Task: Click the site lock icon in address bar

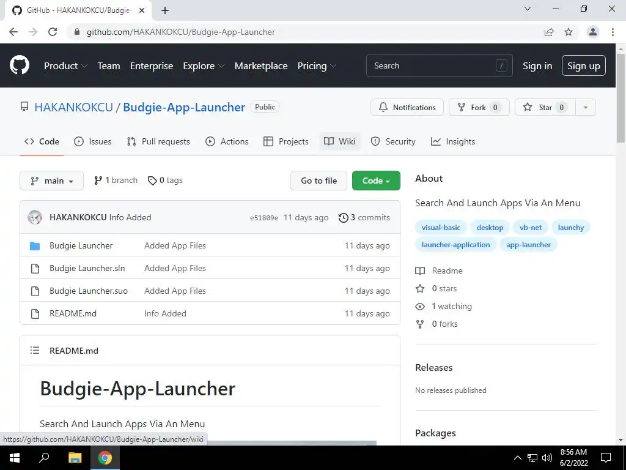Action: click(x=77, y=32)
